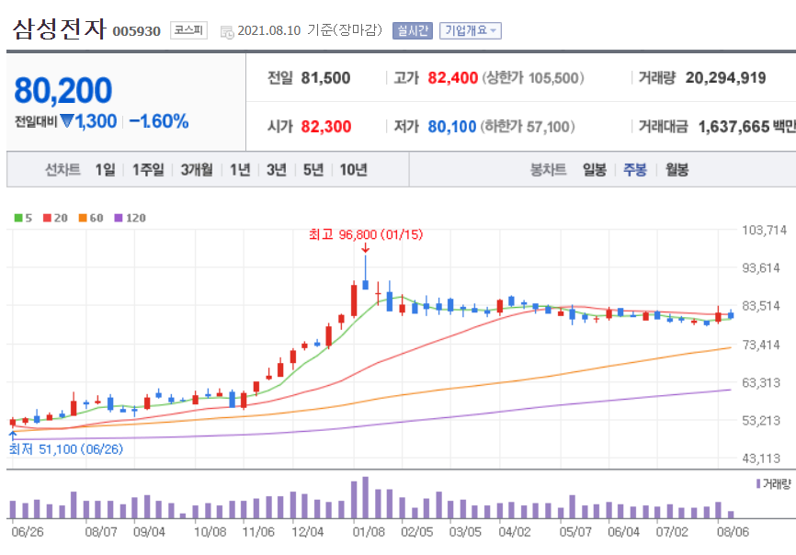Click the 최고 96,800 (01/15) chart label
The width and height of the screenshot is (796, 555).
click(x=366, y=234)
